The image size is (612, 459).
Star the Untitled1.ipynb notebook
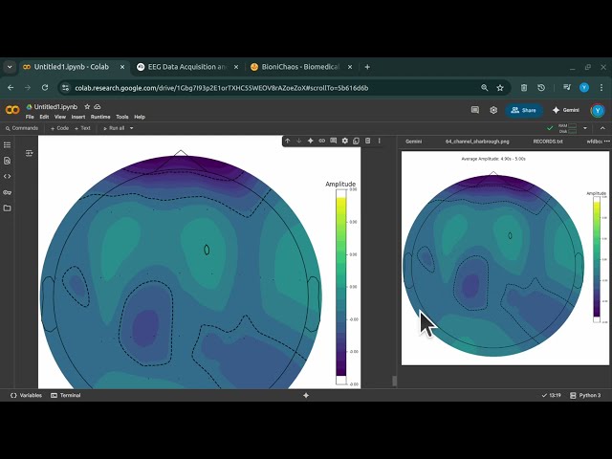(x=87, y=106)
